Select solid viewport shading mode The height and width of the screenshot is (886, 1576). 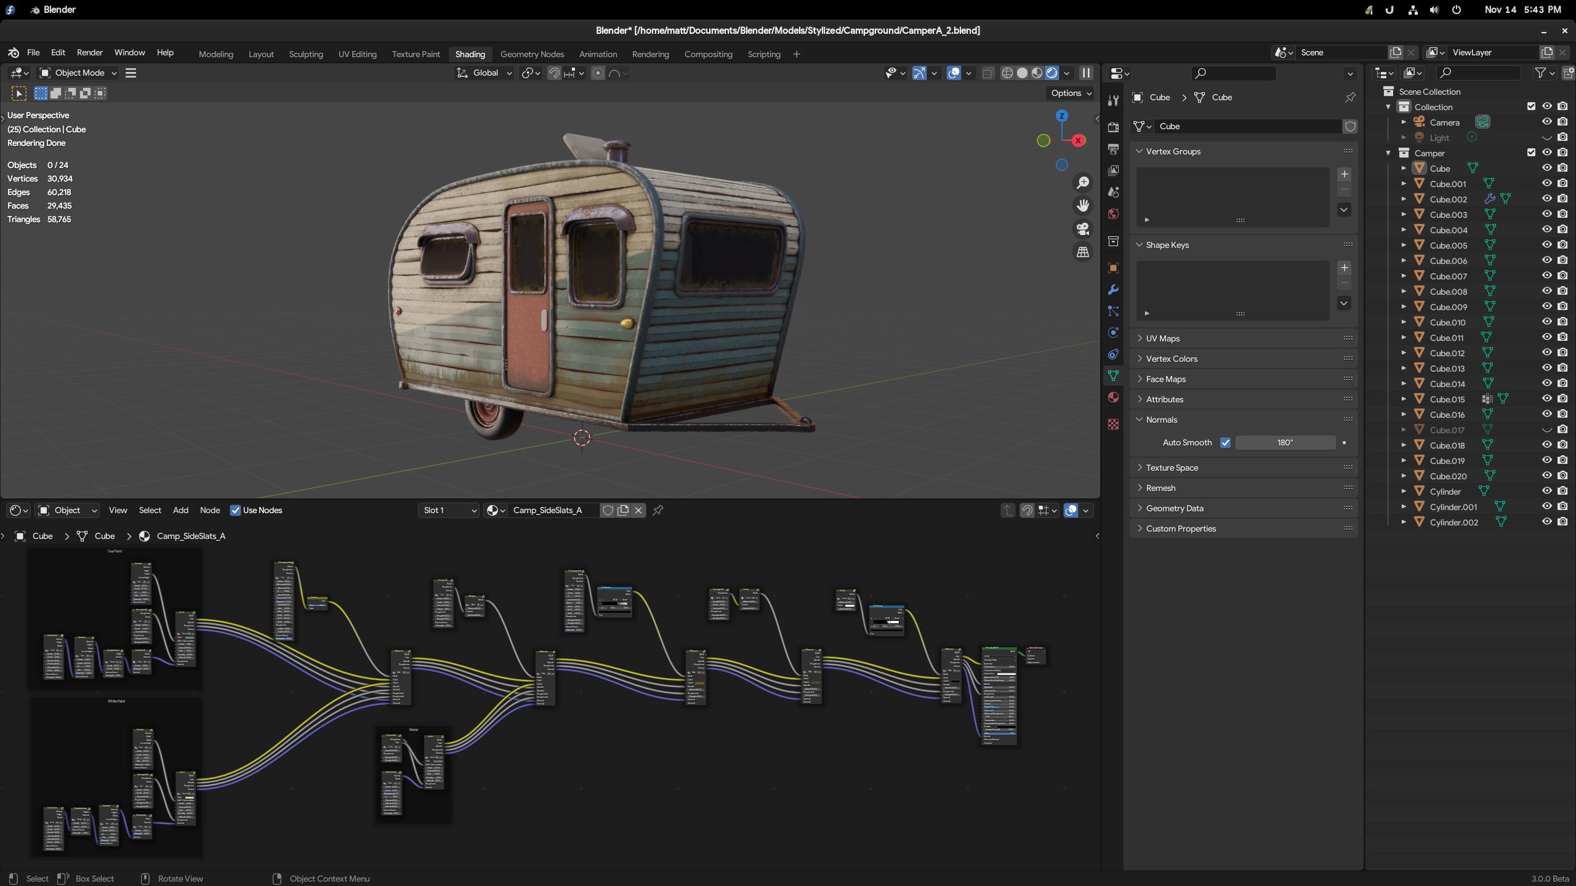[1023, 73]
